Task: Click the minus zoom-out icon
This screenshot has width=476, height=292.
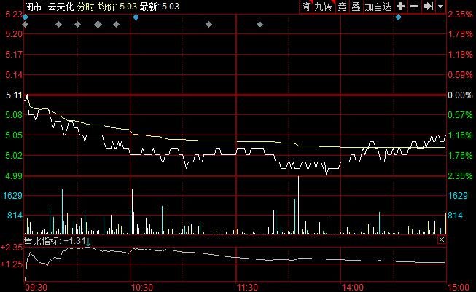Action: 414,6
